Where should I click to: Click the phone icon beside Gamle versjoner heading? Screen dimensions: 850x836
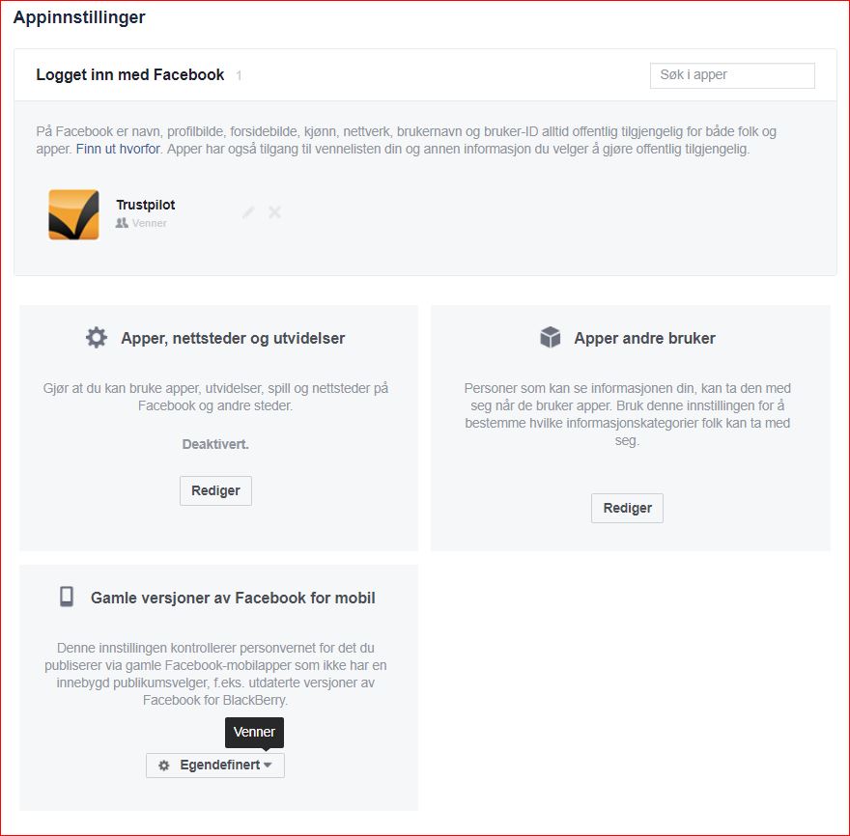coord(67,597)
